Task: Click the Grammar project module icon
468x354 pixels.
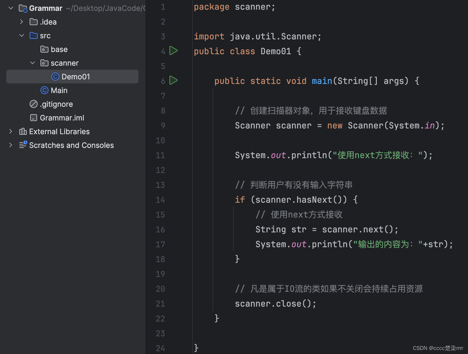Action: coord(23,8)
